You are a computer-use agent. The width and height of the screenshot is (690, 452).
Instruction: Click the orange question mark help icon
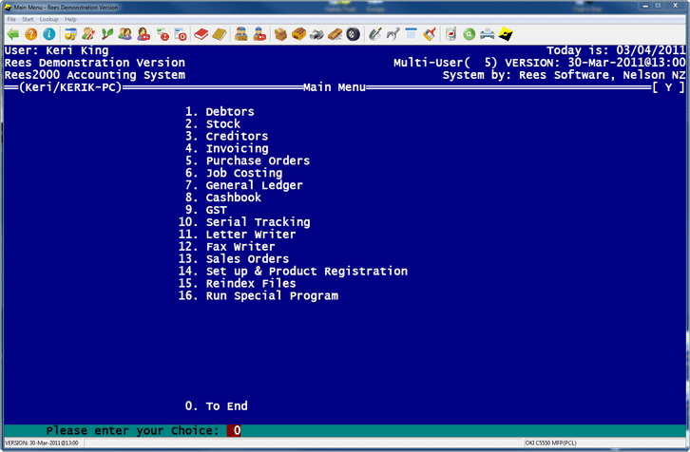(x=30, y=34)
